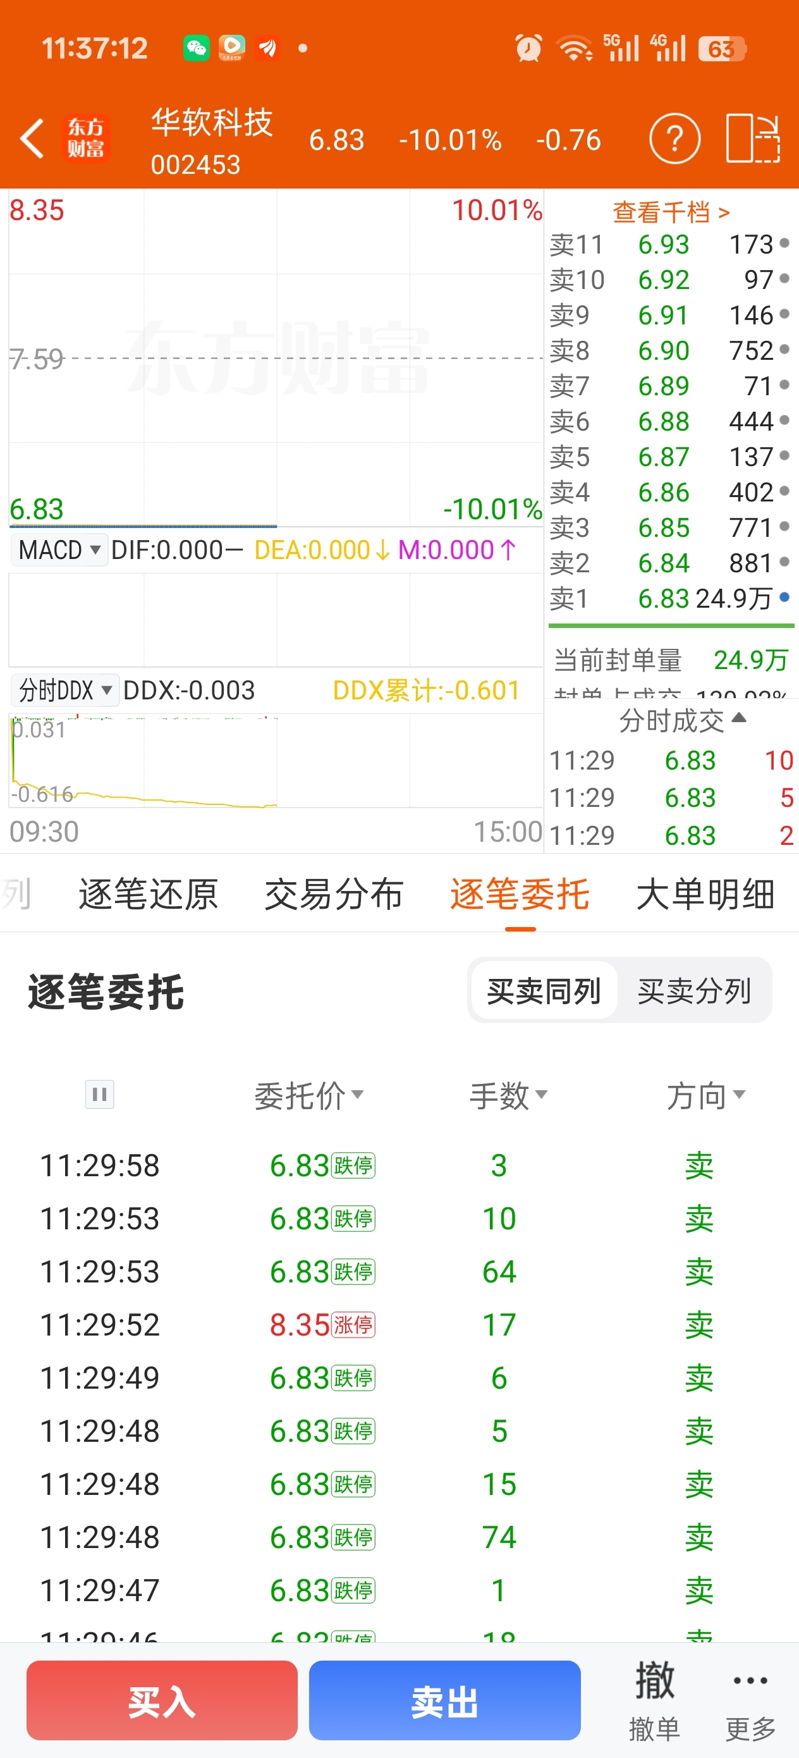The image size is (799, 1758).
Task: Collapse the 分时成交 section arrow
Action: coord(739,717)
